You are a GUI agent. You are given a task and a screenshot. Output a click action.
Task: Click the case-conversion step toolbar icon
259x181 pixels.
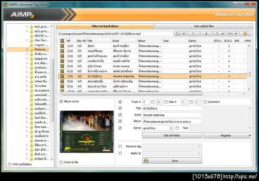pyautogui.click(x=218, y=34)
